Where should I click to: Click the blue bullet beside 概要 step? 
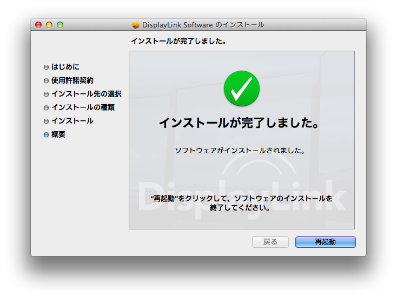click(46, 135)
